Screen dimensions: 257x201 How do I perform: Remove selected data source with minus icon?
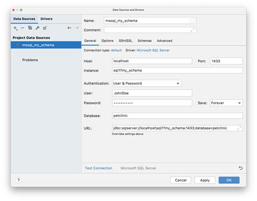point(22,28)
